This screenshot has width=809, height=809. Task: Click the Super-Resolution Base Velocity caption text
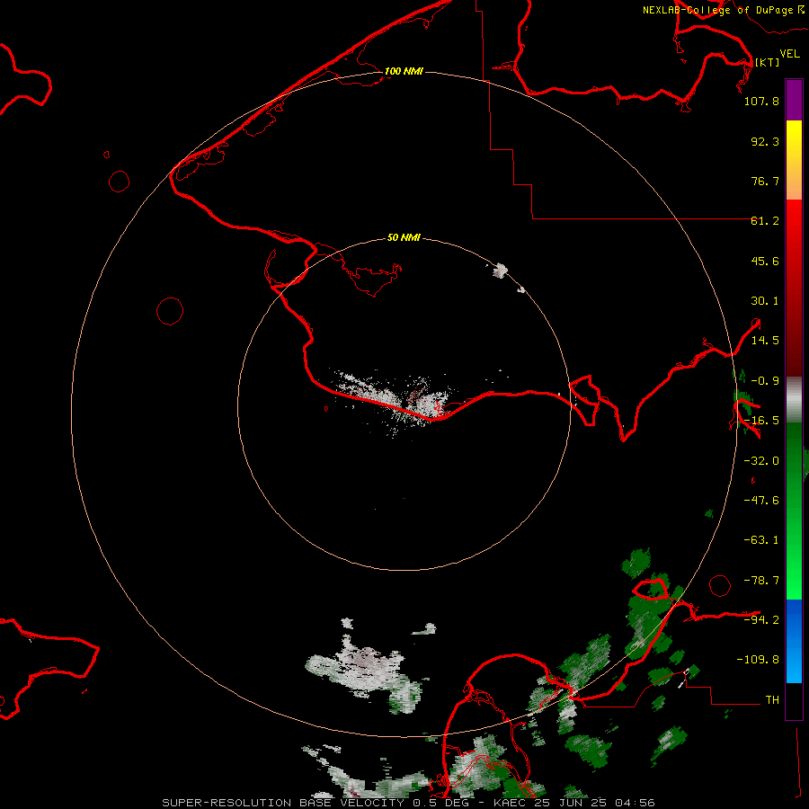[408, 803]
